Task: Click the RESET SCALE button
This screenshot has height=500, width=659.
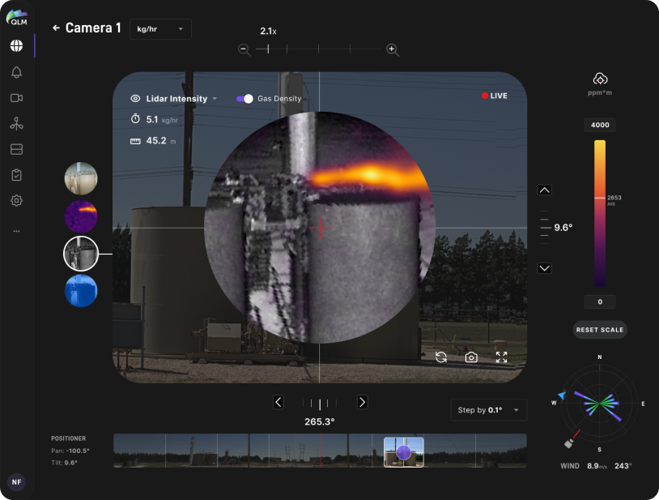Action: point(600,330)
